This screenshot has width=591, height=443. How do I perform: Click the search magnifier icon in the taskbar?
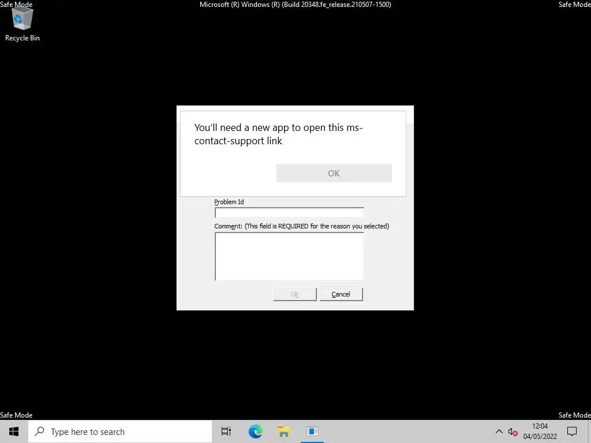40,431
